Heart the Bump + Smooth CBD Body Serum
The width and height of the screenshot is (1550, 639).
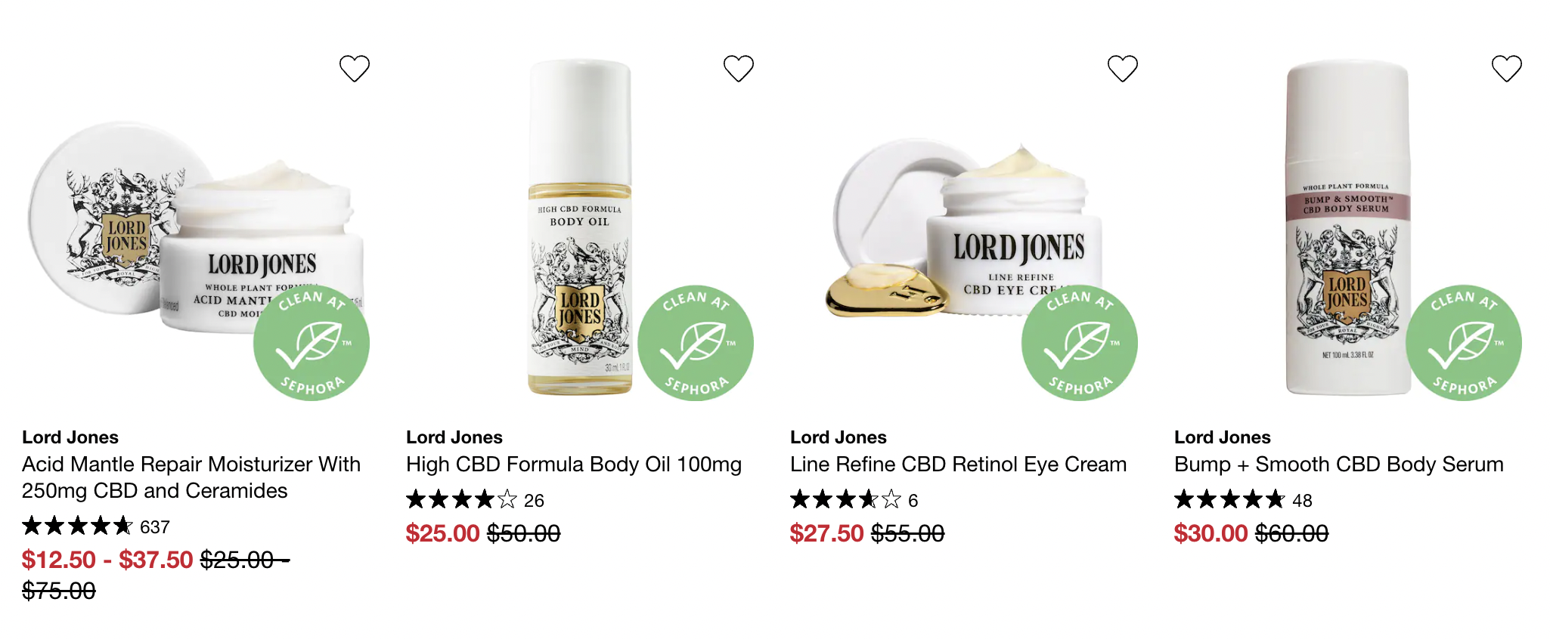pyautogui.click(x=1507, y=69)
